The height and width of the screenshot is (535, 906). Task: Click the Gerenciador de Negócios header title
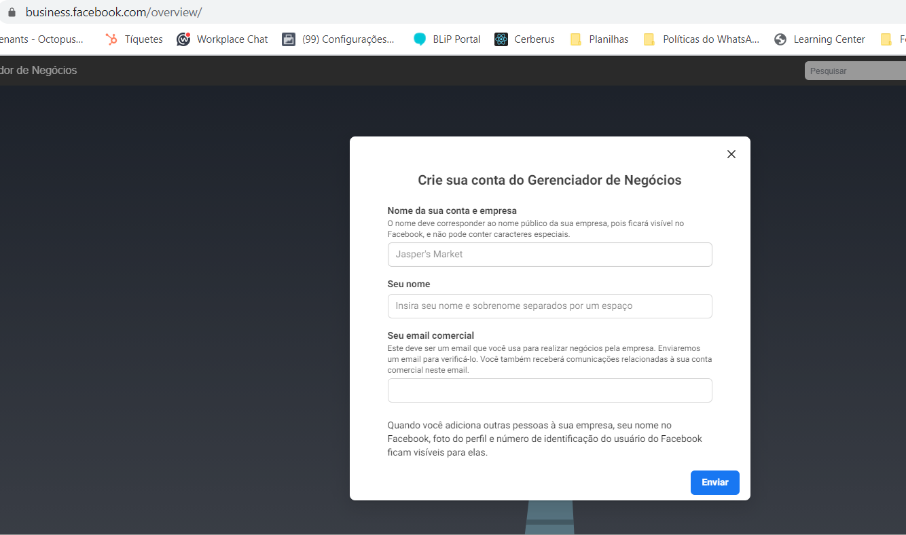(39, 70)
